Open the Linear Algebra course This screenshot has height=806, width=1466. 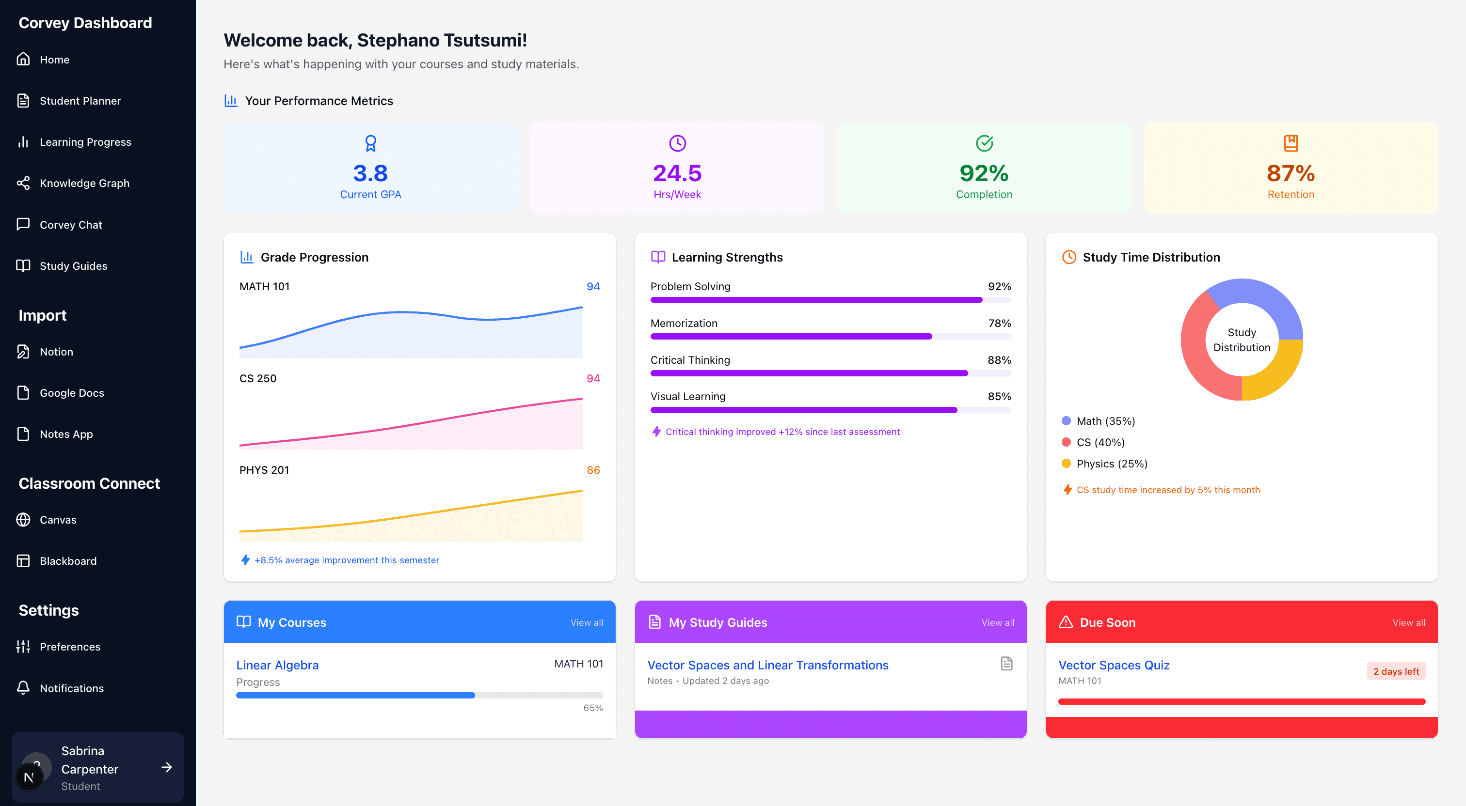277,665
